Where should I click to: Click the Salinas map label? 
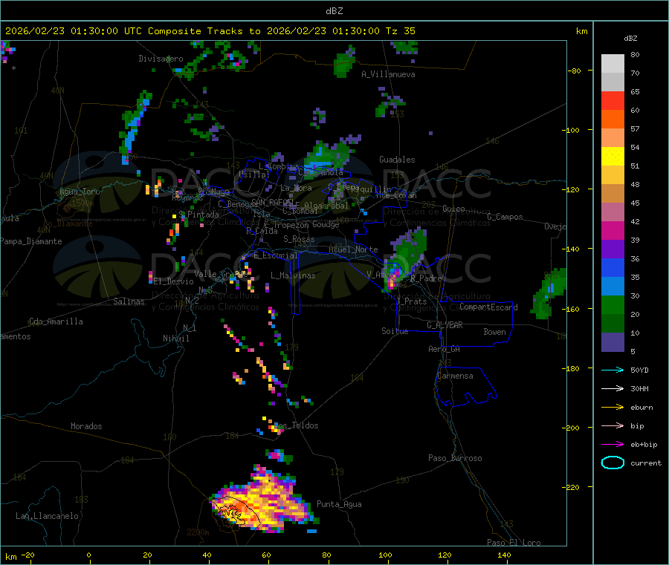click(129, 301)
